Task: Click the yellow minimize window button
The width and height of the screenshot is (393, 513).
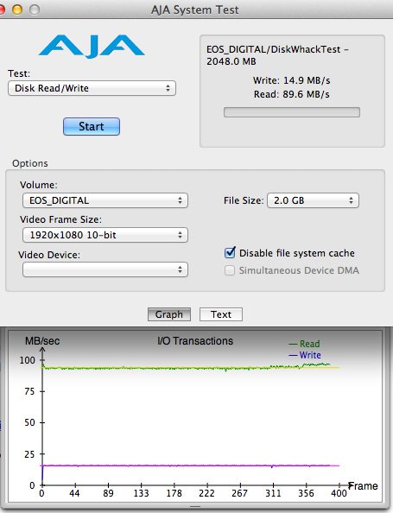Action: [17, 9]
